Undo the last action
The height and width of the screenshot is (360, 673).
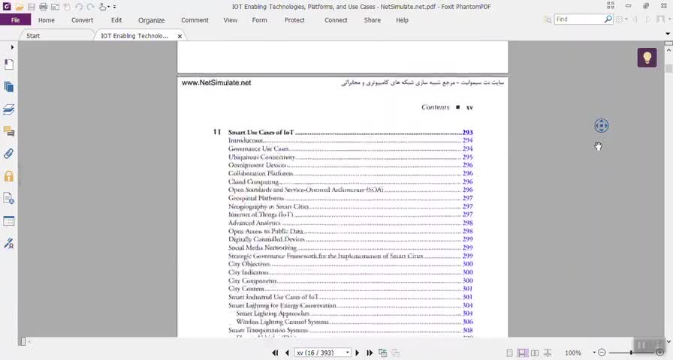(x=79, y=7)
